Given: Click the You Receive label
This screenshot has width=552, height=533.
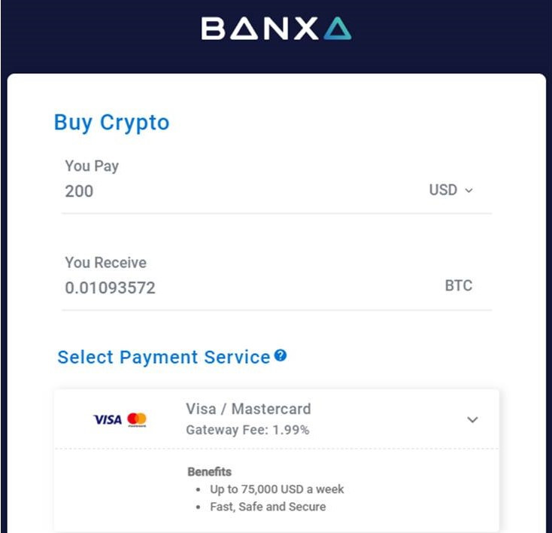Looking at the screenshot, I should pos(105,263).
